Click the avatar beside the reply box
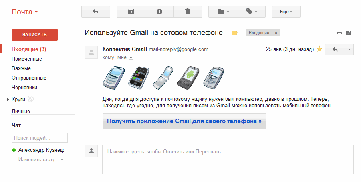This screenshot has height=182, width=361. click(x=91, y=151)
